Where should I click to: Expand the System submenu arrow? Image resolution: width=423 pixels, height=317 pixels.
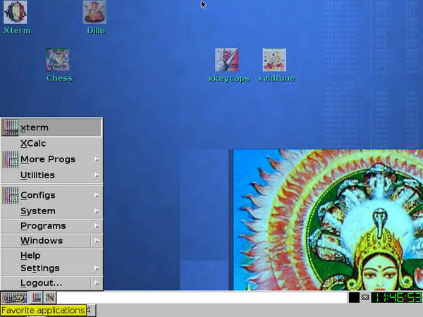pyautogui.click(x=97, y=211)
